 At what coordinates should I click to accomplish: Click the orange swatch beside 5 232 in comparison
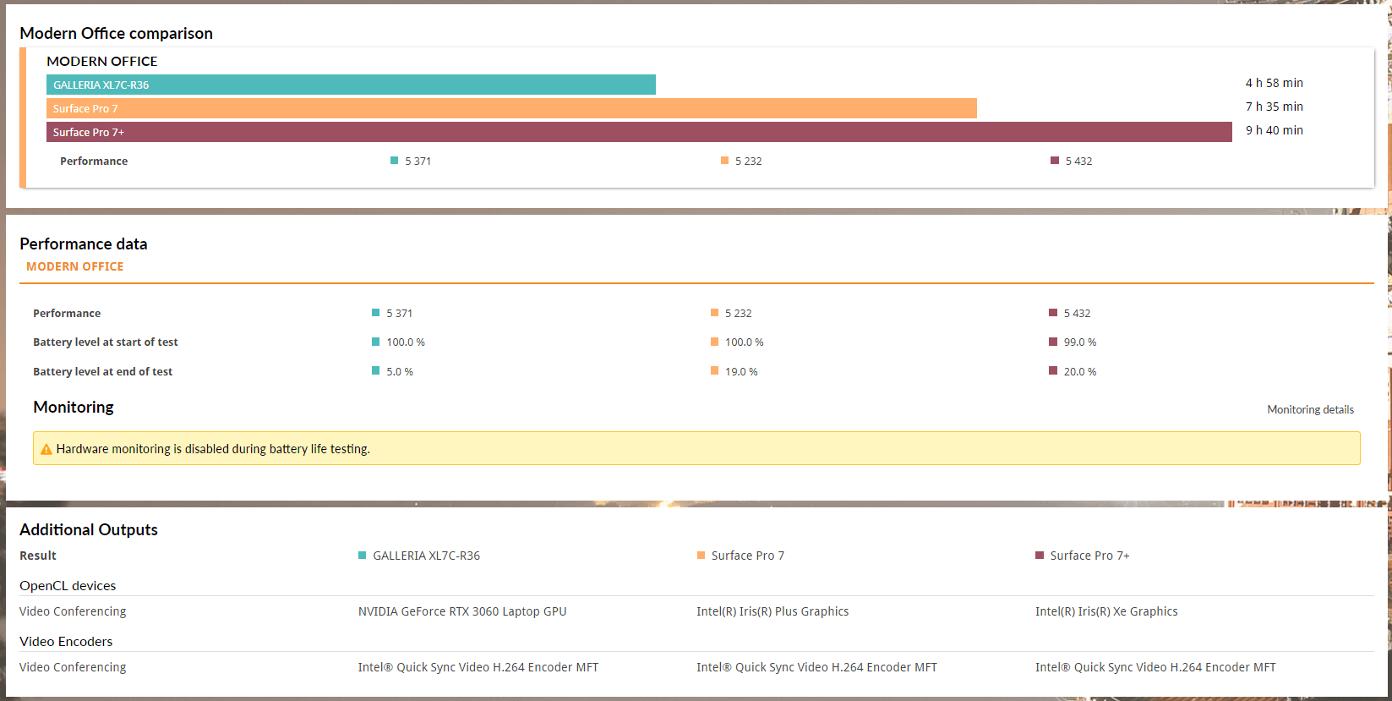click(x=724, y=160)
